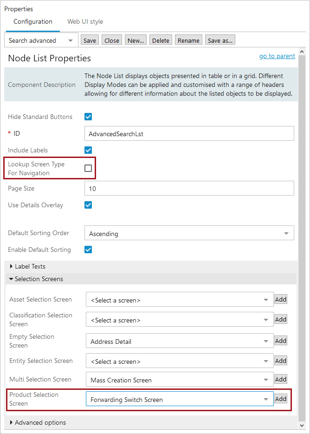Disable the Enable Default Sorting checkbox
This screenshot has height=434, width=310.
[88, 250]
